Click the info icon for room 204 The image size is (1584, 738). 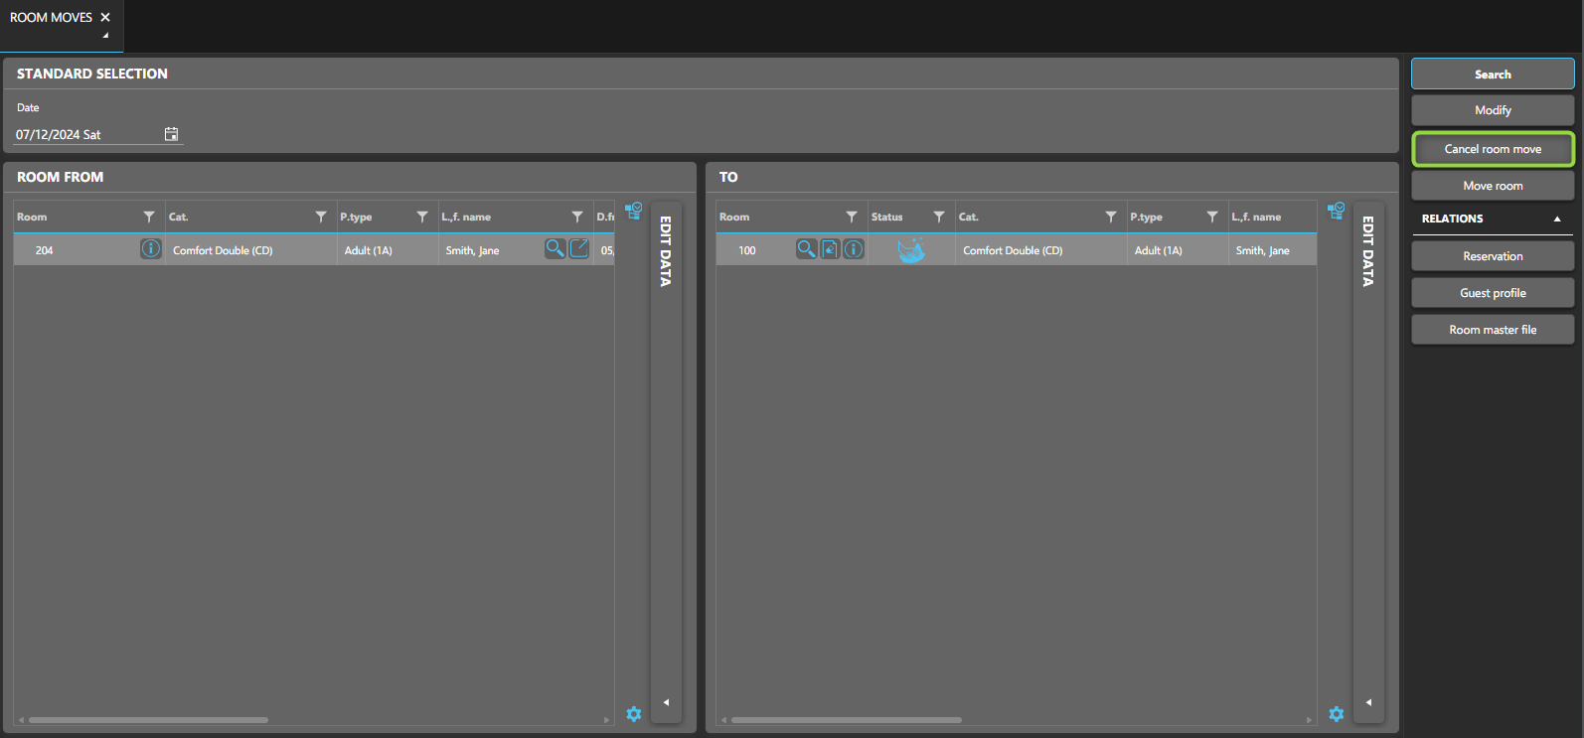pyautogui.click(x=150, y=249)
